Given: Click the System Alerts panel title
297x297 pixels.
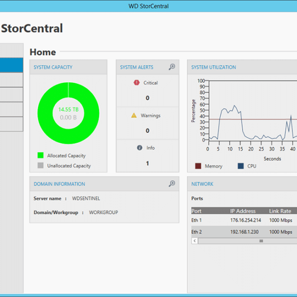Looking at the screenshot, I should coord(137,67).
